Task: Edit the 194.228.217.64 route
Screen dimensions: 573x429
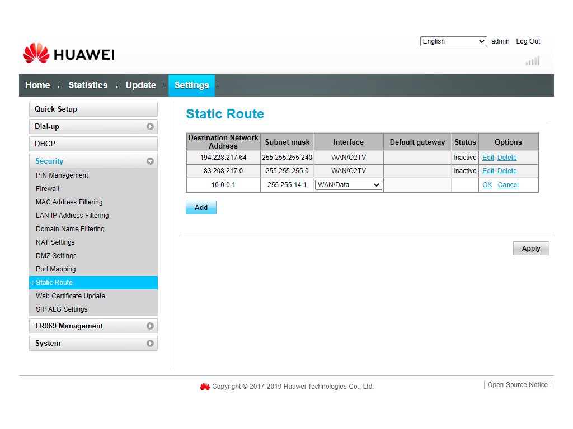Action: point(488,158)
